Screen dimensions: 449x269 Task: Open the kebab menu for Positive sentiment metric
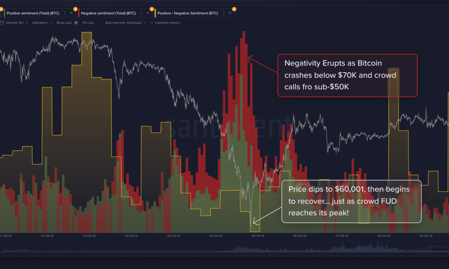point(65,13)
